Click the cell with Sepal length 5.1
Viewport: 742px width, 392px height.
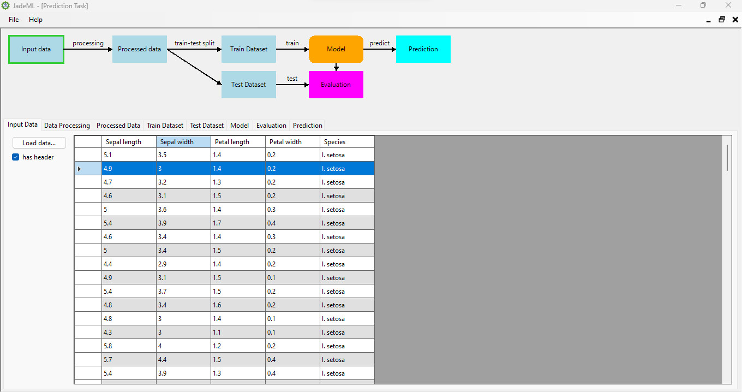click(x=129, y=155)
